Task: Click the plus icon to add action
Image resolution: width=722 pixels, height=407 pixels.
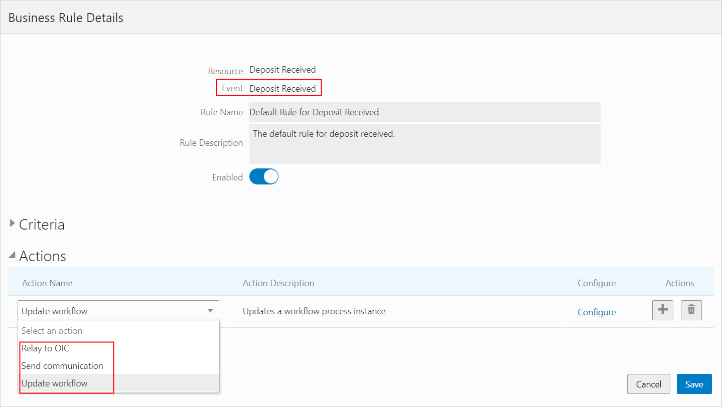Action: click(x=662, y=310)
